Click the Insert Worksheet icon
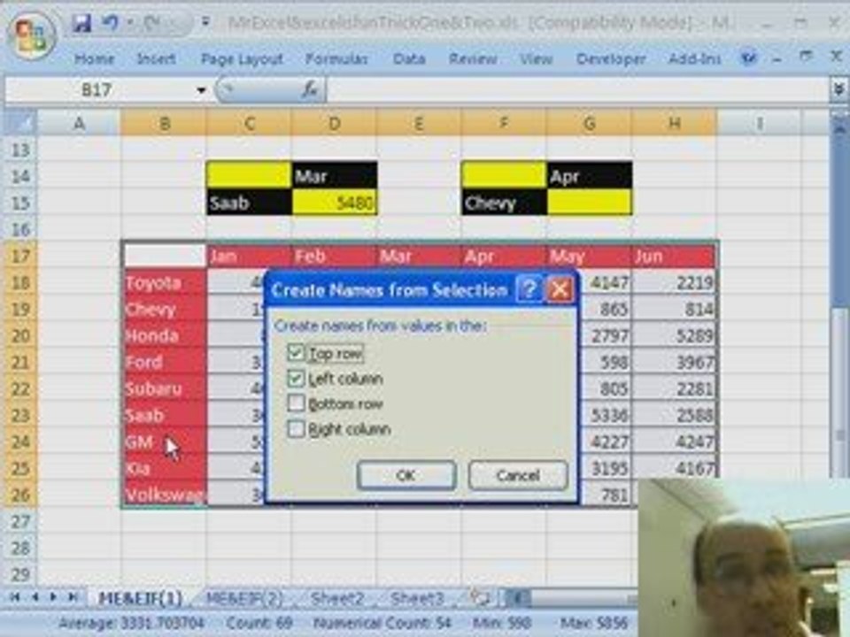The image size is (850, 637). 479,597
